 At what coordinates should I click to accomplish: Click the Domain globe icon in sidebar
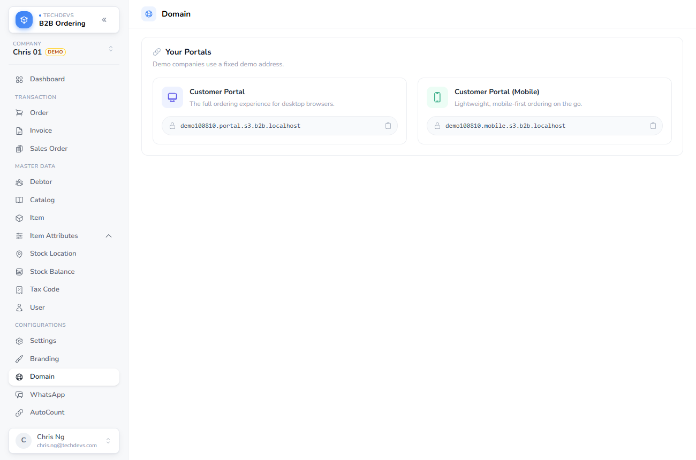[x=19, y=377]
